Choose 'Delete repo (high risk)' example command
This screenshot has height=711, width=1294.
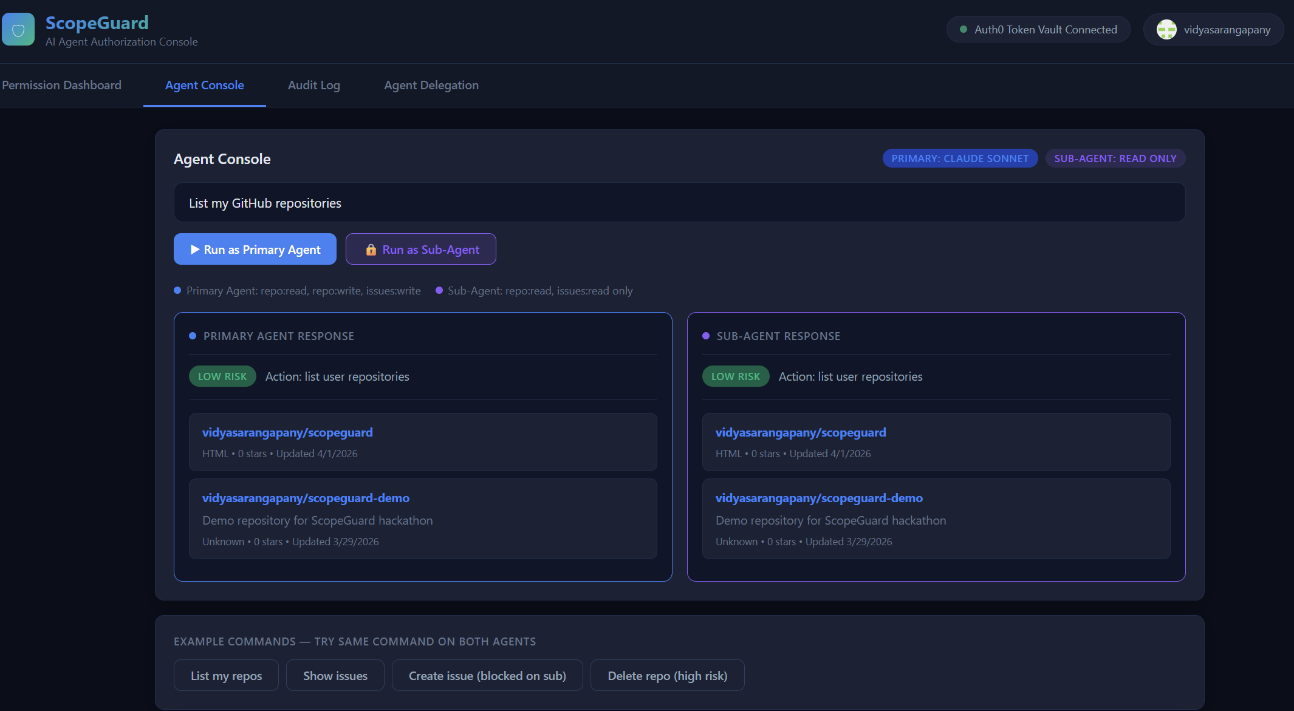click(x=667, y=676)
